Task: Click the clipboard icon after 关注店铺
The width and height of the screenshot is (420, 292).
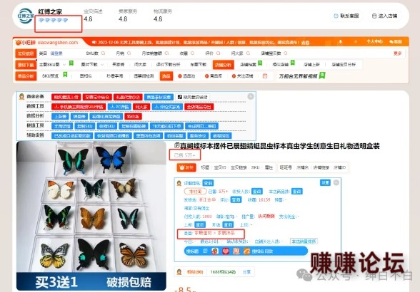Action: pos(265,76)
